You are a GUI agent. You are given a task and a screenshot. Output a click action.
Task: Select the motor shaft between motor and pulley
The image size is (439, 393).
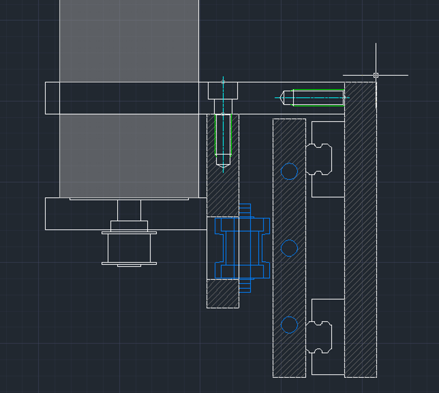(129, 210)
